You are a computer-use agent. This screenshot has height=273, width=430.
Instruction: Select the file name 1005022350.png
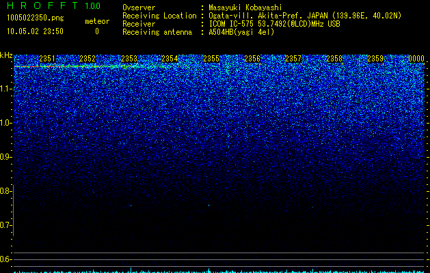36,18
